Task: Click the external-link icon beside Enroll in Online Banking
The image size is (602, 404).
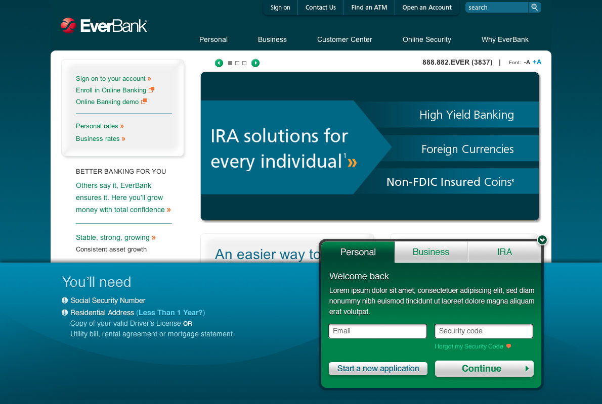Action: click(152, 90)
